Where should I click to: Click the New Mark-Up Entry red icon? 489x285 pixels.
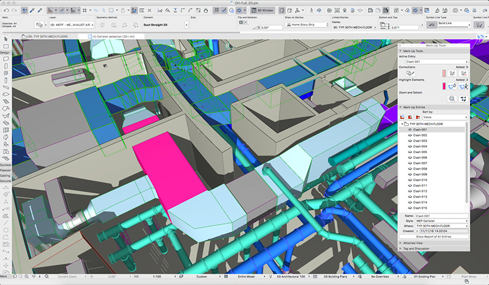click(402, 117)
